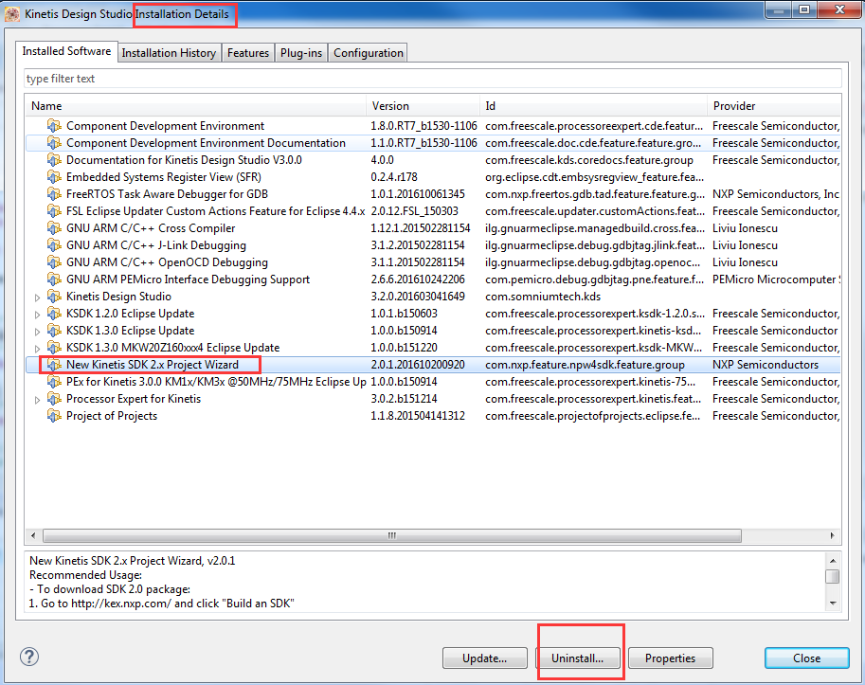Click the description pane's vertical scrollbar thumb
This screenshot has height=685, width=865.
pyautogui.click(x=833, y=576)
